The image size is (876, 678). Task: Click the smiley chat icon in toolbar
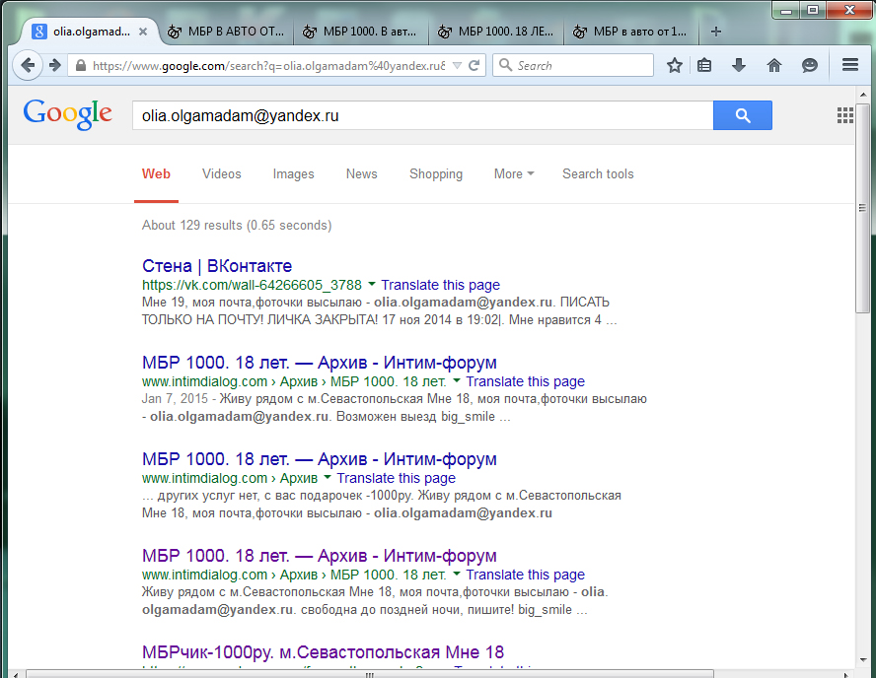(810, 65)
